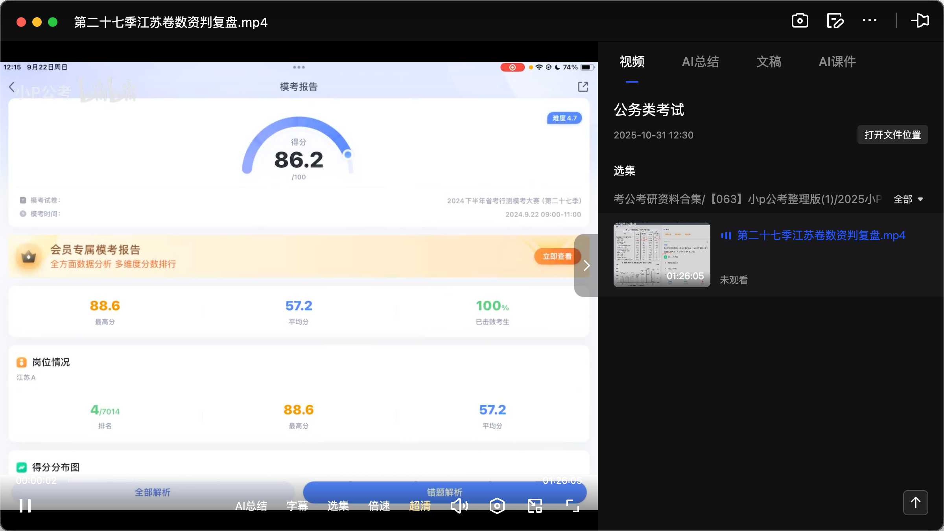
Task: Switch to the AI课件 tab
Action: (837, 62)
